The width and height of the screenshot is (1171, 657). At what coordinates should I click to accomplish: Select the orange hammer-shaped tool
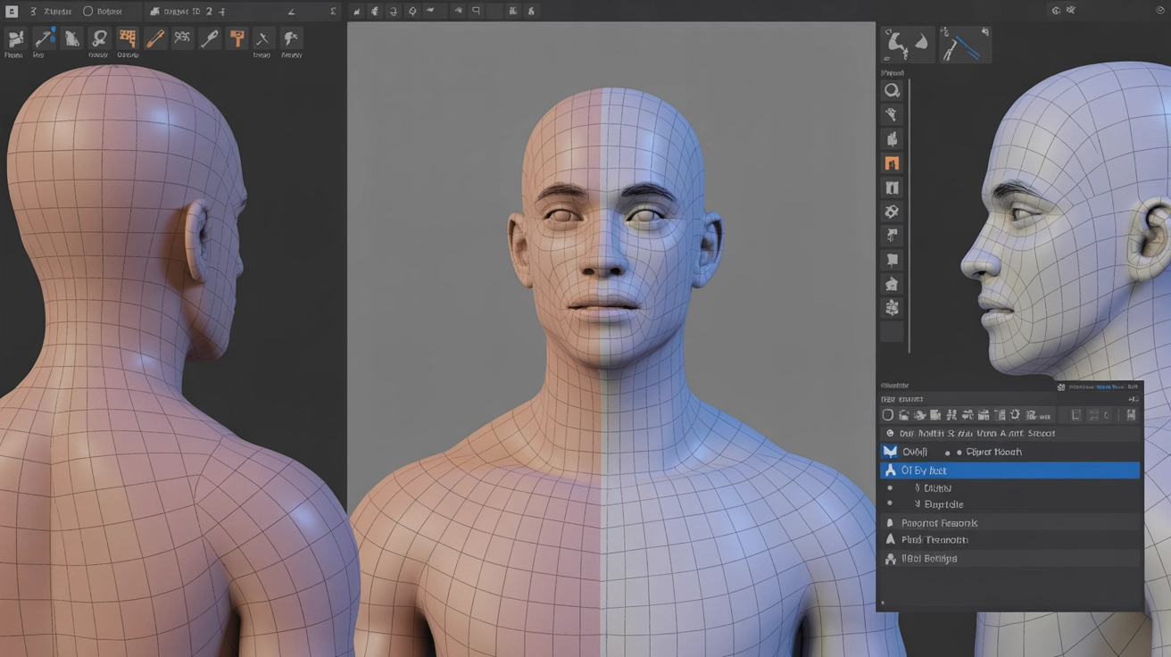[237, 38]
